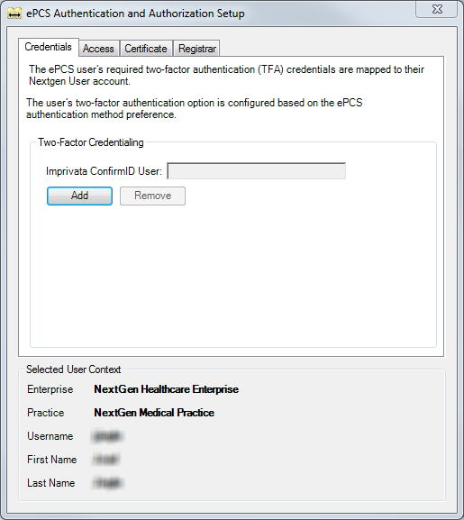This screenshot has width=464, height=520.
Task: Go to the Registrar tab
Action: tap(197, 49)
